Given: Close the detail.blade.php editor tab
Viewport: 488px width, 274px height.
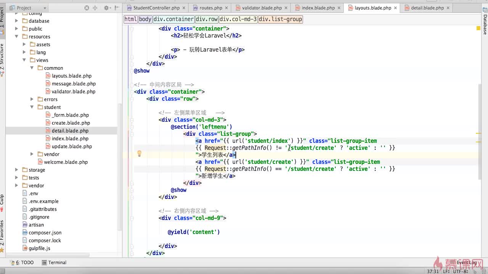Looking at the screenshot, I should [x=448, y=8].
